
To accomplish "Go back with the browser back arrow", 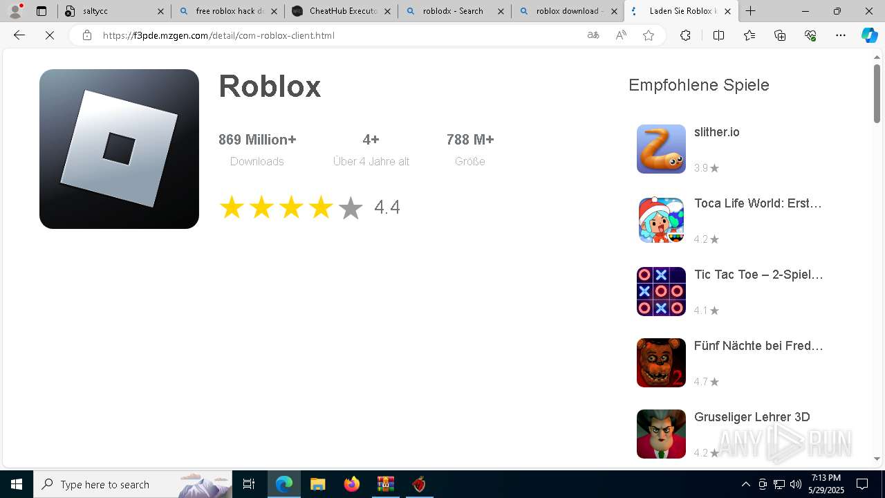I will tap(19, 35).
